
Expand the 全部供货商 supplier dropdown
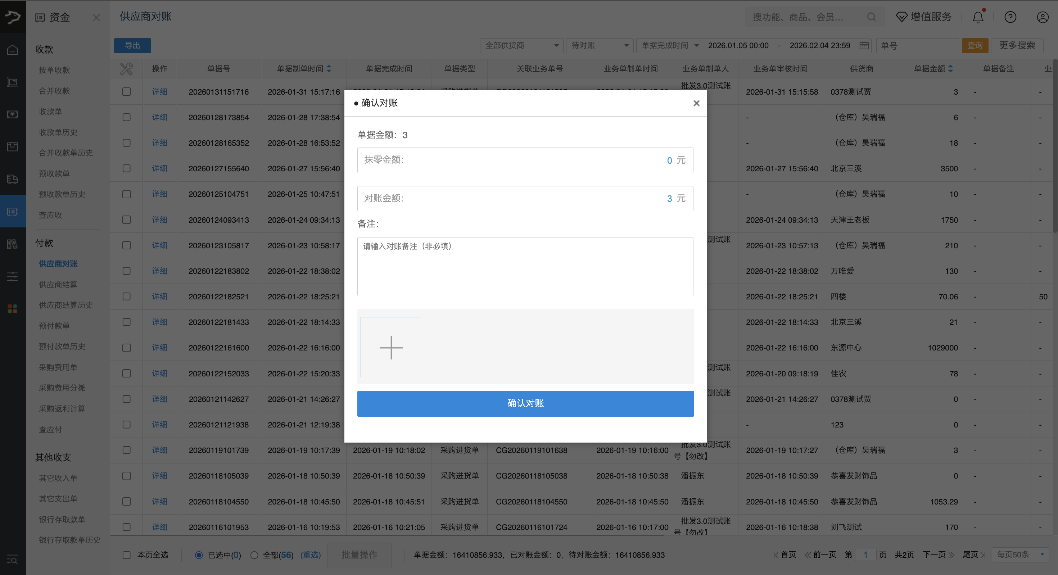point(521,46)
